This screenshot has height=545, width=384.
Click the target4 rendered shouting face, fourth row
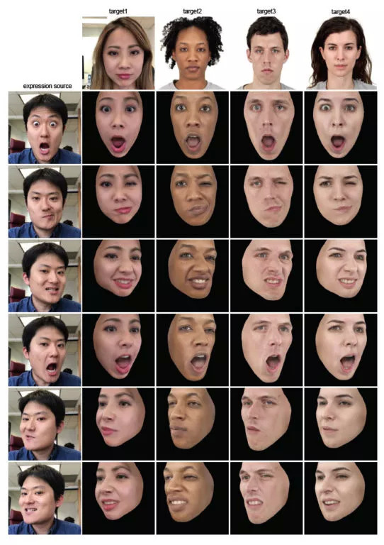pos(340,350)
